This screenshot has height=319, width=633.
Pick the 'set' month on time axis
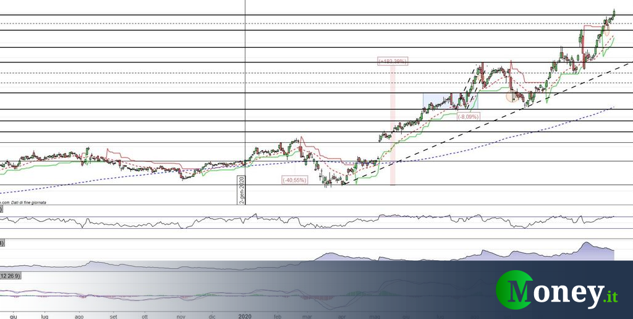point(114,316)
